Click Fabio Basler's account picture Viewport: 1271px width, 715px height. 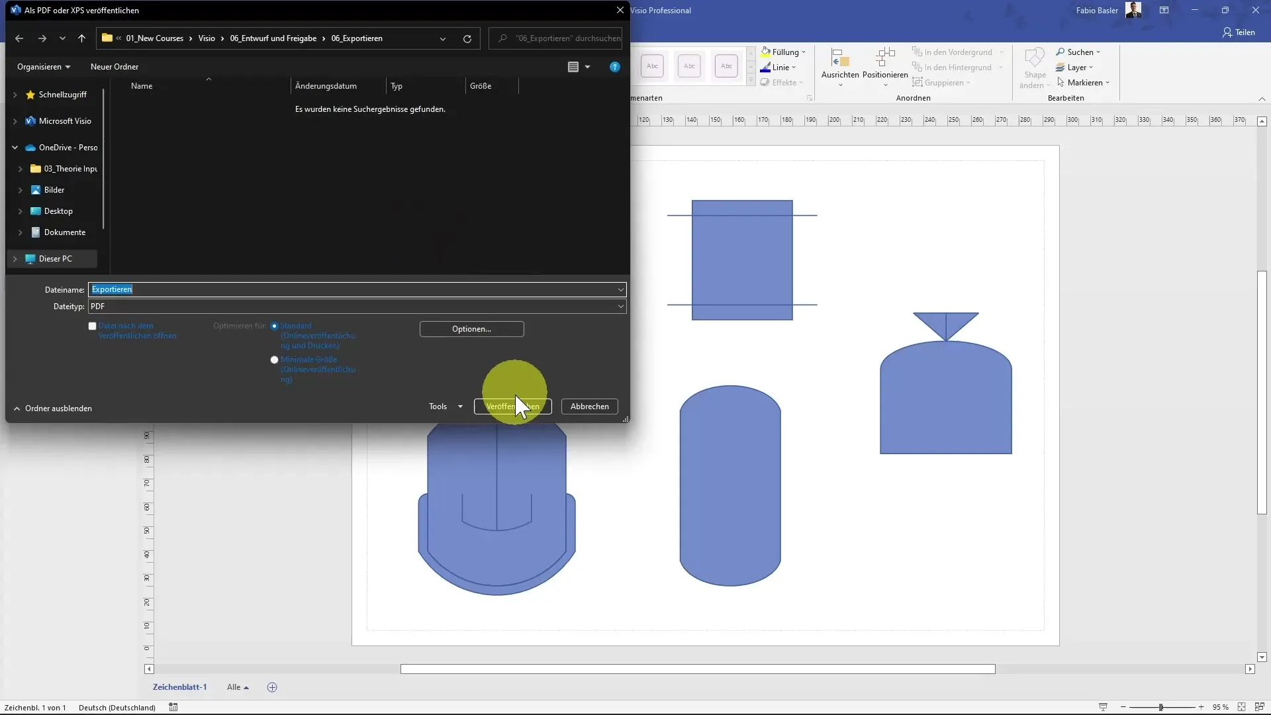[1133, 10]
